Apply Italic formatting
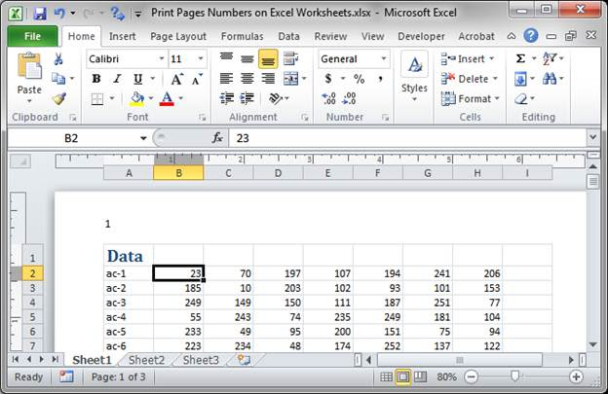608x394 pixels. coord(117,79)
